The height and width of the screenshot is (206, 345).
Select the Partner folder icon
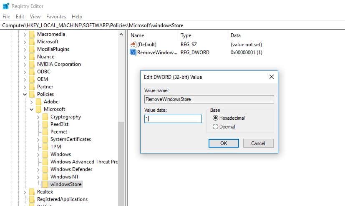pyautogui.click(x=32, y=86)
